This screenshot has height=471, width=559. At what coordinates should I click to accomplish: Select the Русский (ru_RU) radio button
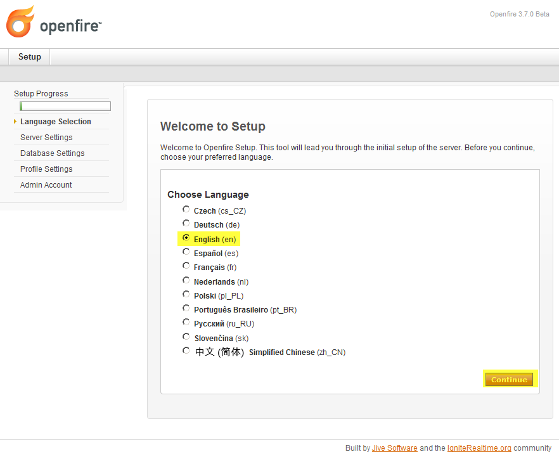(x=186, y=322)
